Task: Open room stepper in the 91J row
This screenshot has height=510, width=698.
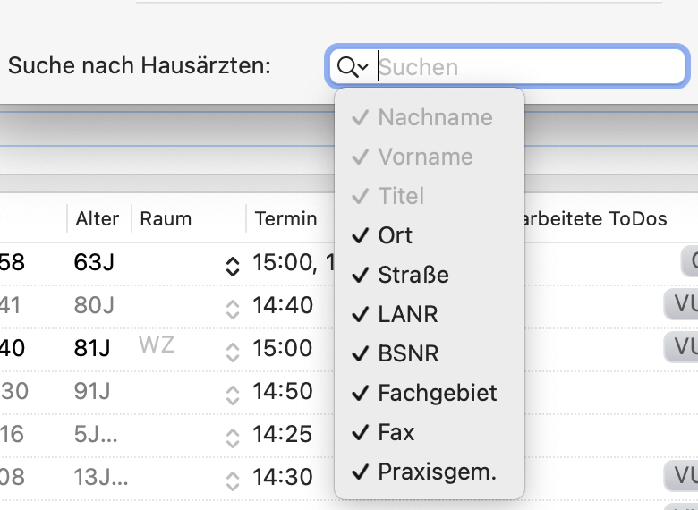Action: point(233,395)
